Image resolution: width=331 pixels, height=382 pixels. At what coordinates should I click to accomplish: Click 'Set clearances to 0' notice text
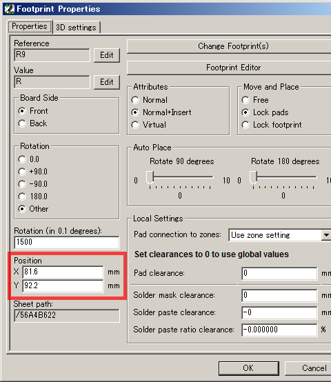(212, 254)
